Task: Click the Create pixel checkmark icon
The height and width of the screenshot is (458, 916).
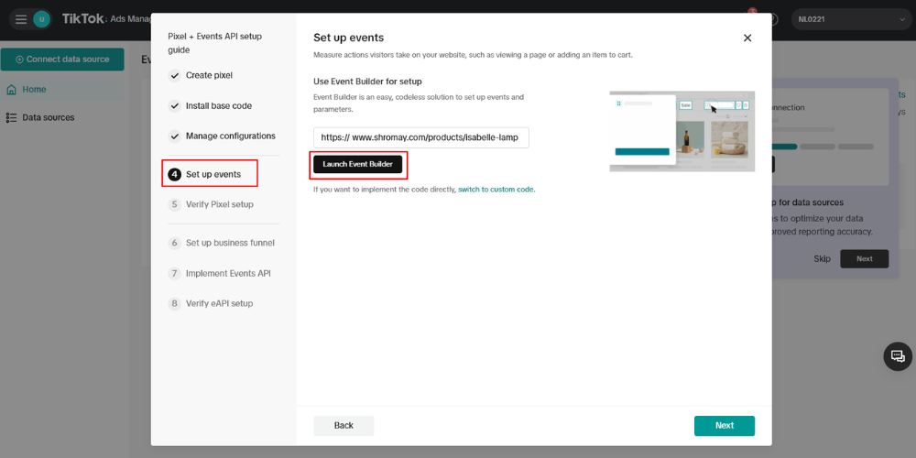Action: click(x=174, y=75)
